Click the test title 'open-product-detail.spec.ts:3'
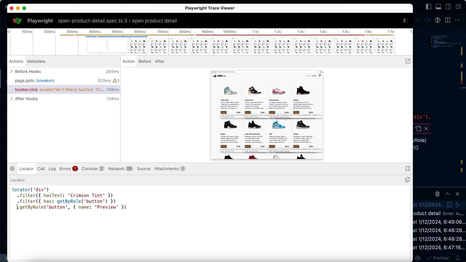Image resolution: width=466 pixels, height=262 pixels. point(92,21)
